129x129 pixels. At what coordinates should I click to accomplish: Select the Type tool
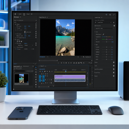pos(36,87)
